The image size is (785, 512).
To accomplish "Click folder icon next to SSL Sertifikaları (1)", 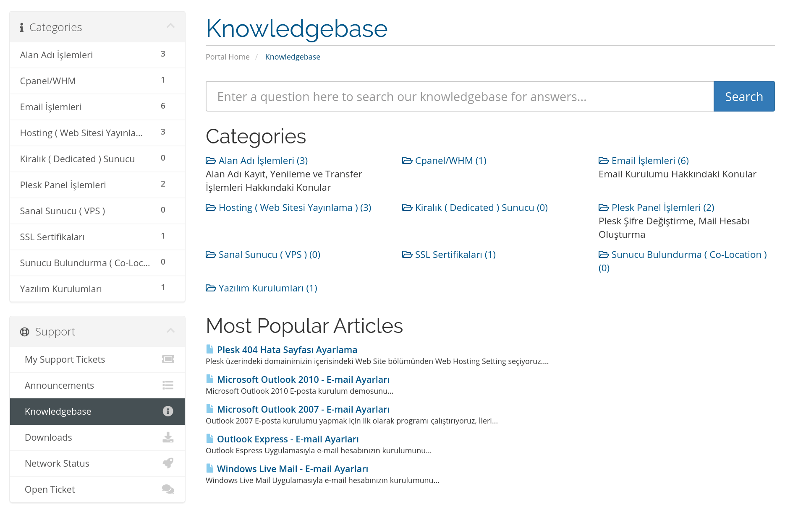I will tap(407, 255).
